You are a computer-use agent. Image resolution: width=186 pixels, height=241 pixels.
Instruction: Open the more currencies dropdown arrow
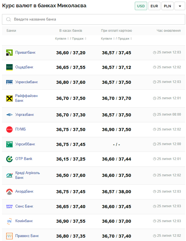click(180, 6)
